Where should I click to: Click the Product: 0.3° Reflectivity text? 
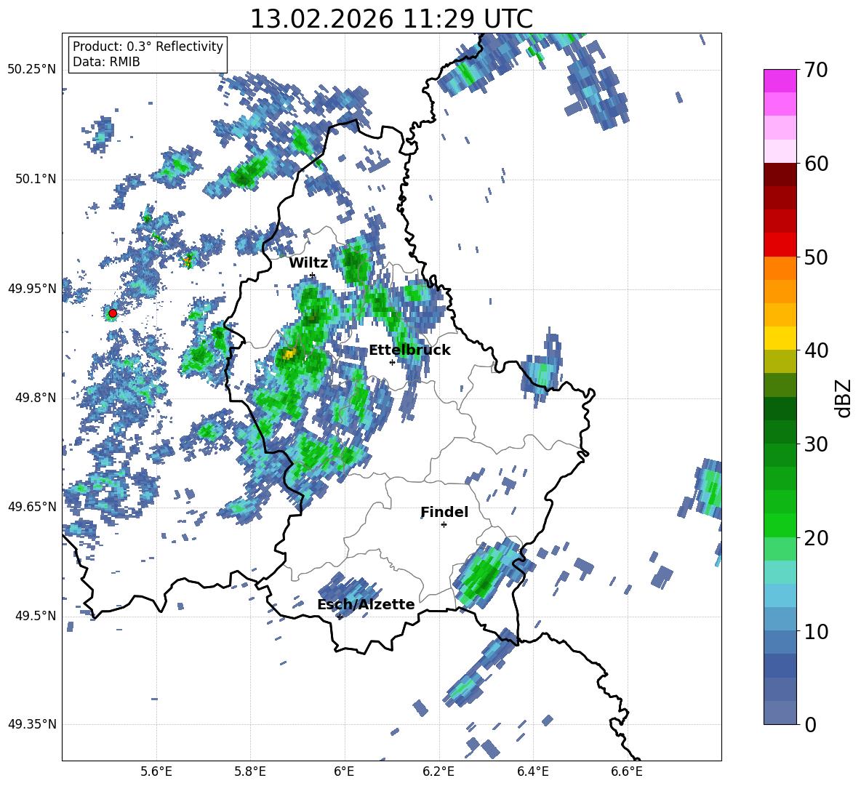tap(148, 47)
